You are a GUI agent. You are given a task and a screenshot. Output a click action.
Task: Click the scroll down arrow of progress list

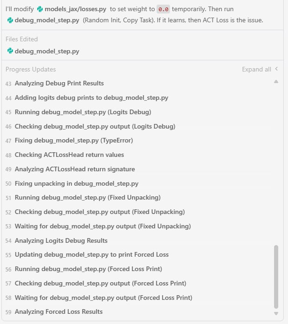point(276,313)
